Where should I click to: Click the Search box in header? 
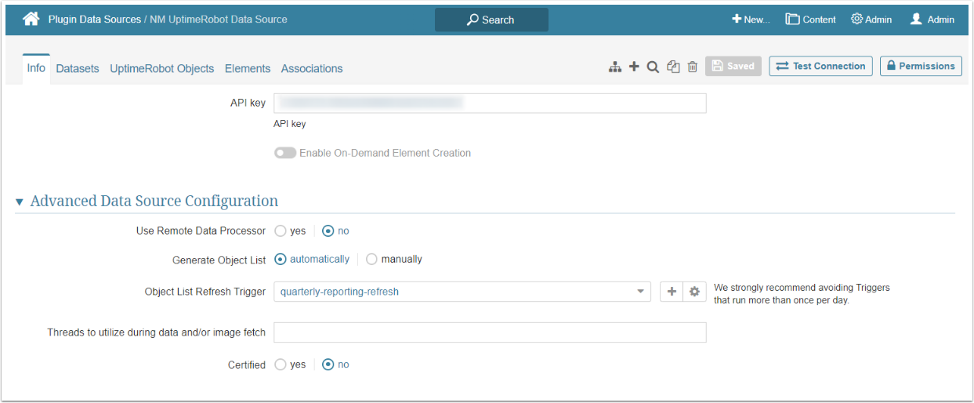pos(491,20)
